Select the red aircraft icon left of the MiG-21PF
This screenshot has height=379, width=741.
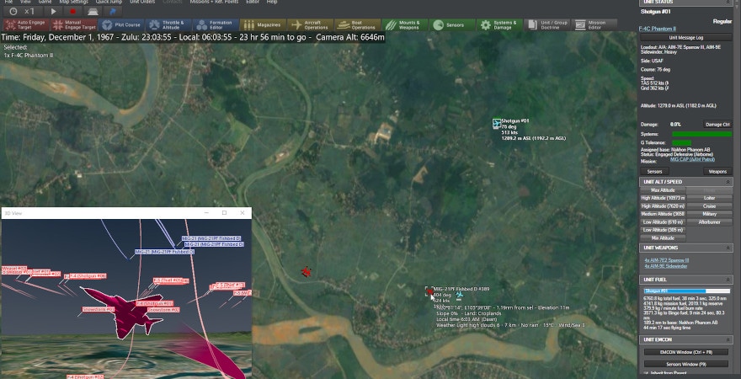pos(307,272)
